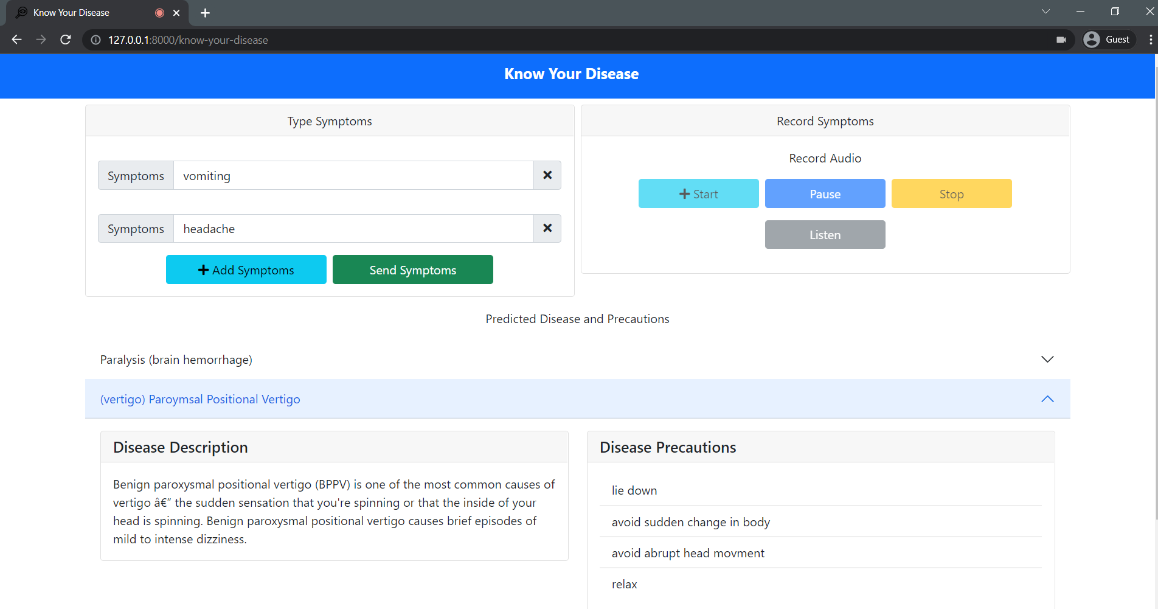Click the Symptoms label beside headache
This screenshot has height=609, width=1158.
coord(136,228)
